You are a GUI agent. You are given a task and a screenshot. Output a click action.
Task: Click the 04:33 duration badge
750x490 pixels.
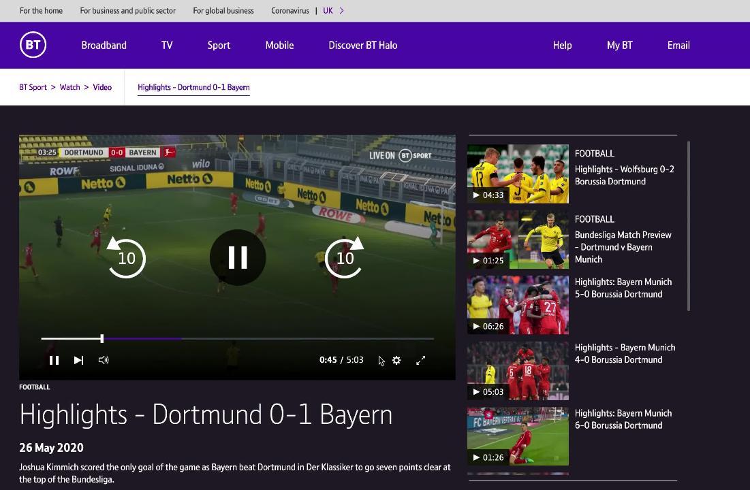tap(488, 195)
